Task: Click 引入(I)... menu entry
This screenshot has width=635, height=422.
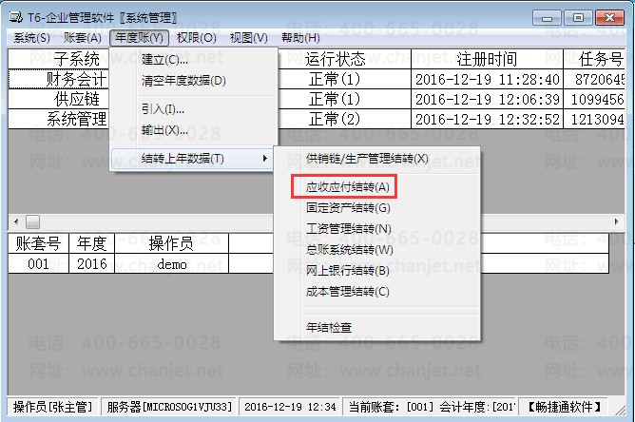Action: point(163,108)
